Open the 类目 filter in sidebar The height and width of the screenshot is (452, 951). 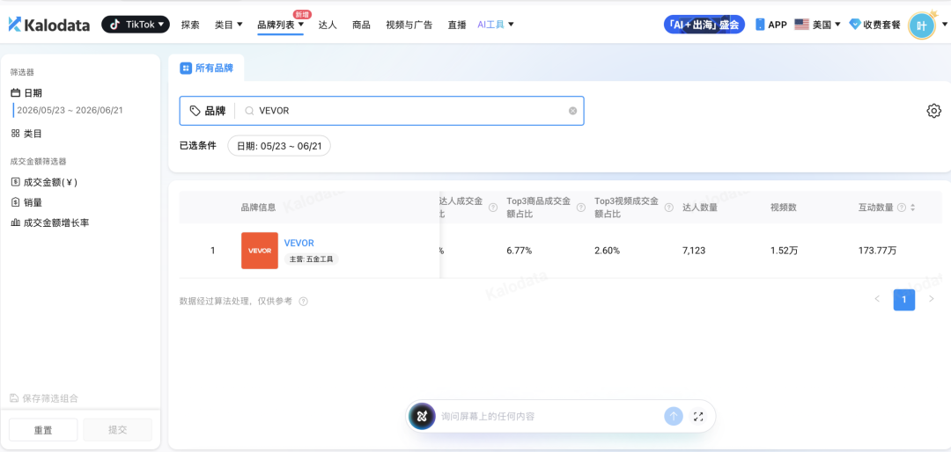click(26, 134)
